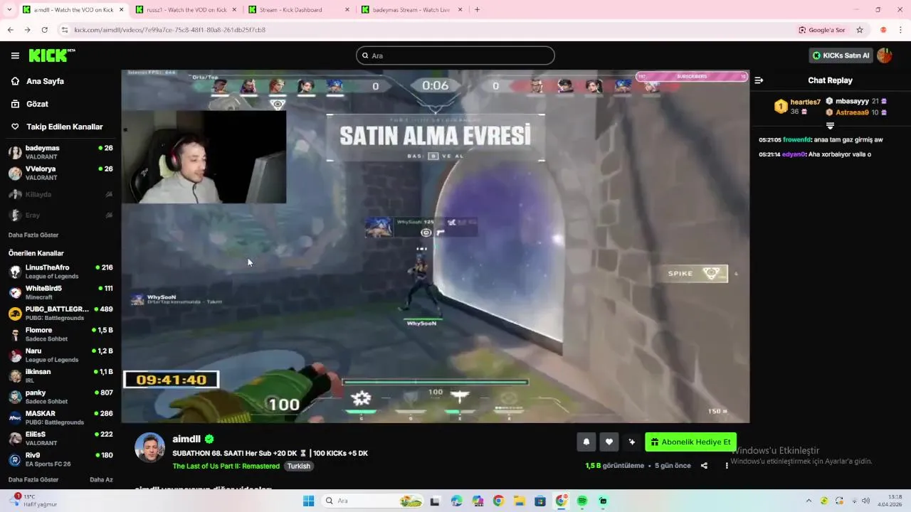Open tab search dropdown arrow
This screenshot has height=512, width=911.
pyautogui.click(x=10, y=10)
